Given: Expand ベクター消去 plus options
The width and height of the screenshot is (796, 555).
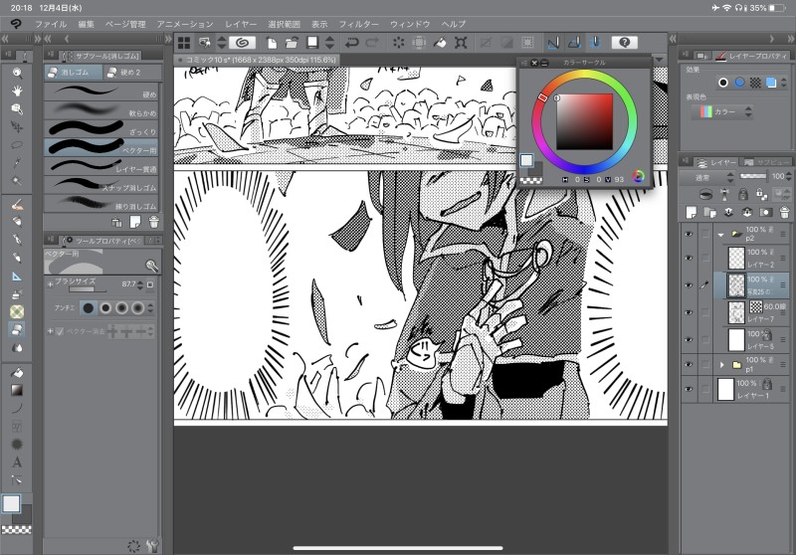Looking at the screenshot, I should pyautogui.click(x=50, y=331).
